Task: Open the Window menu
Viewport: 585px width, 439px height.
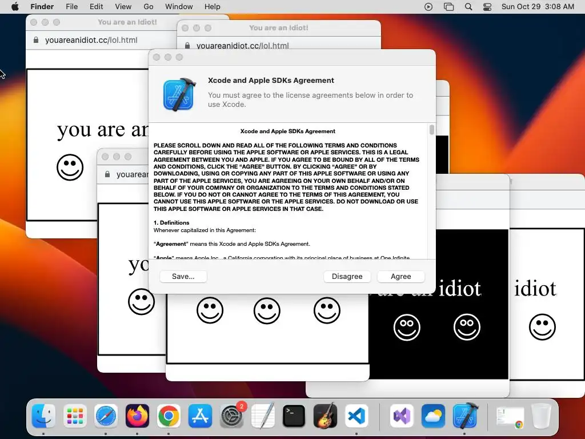Action: tap(179, 7)
